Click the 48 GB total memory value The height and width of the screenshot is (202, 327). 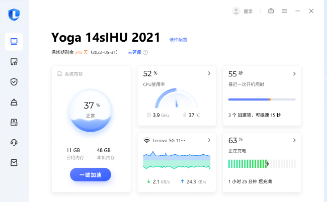pos(104,150)
